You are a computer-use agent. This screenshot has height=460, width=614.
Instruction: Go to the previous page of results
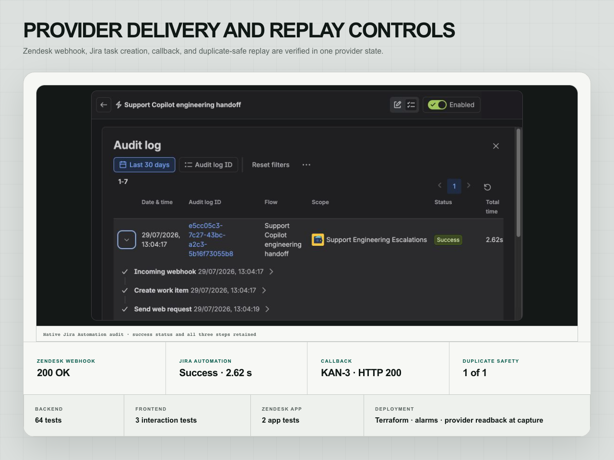pos(439,185)
